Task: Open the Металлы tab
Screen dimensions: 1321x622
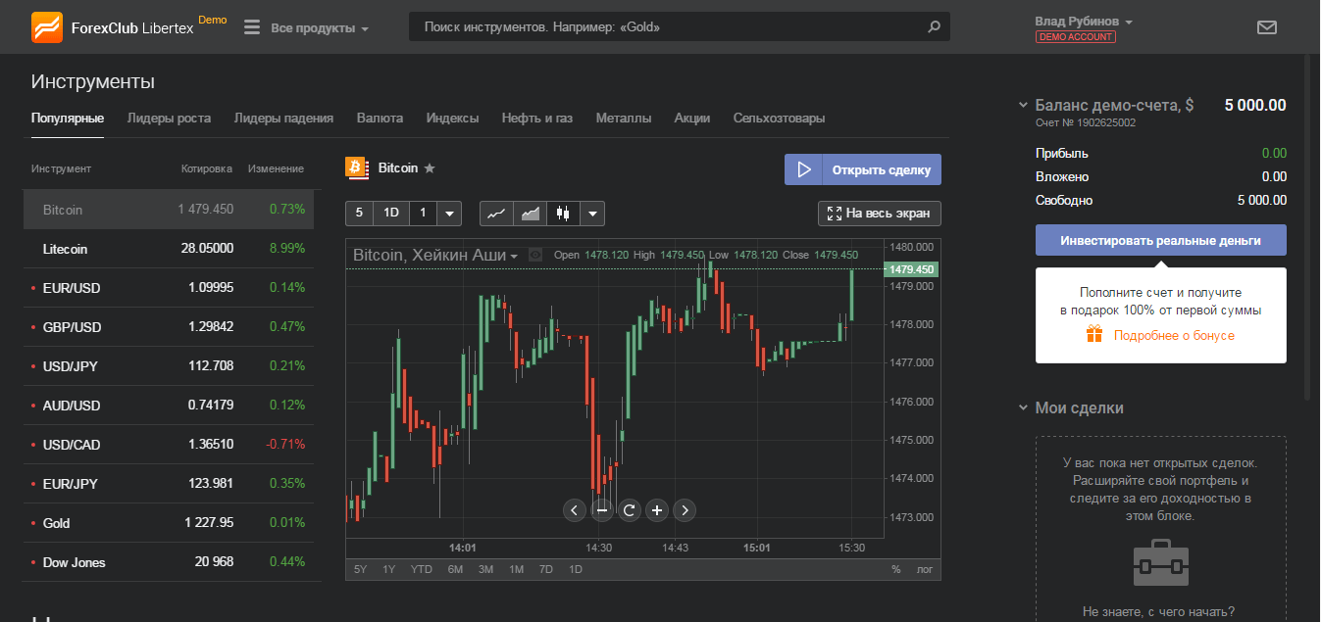Action: click(x=623, y=118)
